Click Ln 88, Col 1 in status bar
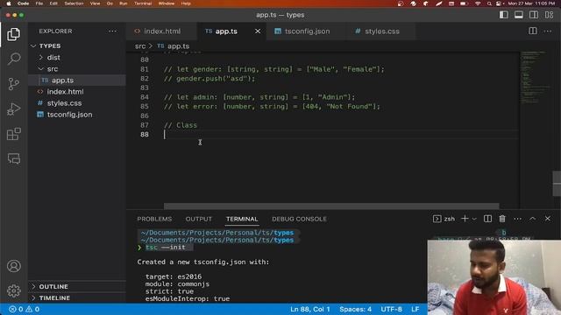Viewport: 561px width, 315px height. coord(309,309)
